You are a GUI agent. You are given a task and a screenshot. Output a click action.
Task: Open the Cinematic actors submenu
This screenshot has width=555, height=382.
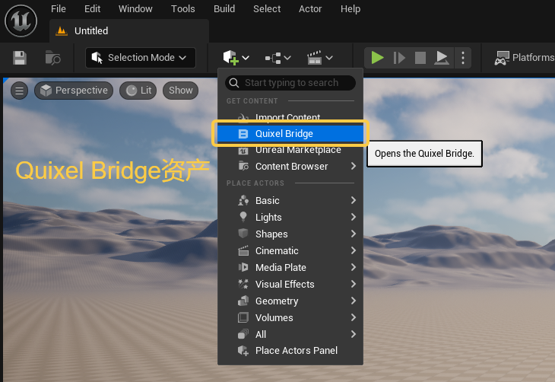coord(290,250)
